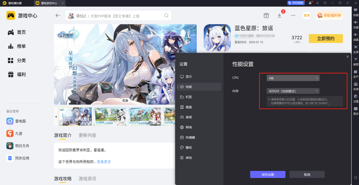Click the 查看更多 link in the game intro
The height and width of the screenshot is (185, 359).
point(104,161)
